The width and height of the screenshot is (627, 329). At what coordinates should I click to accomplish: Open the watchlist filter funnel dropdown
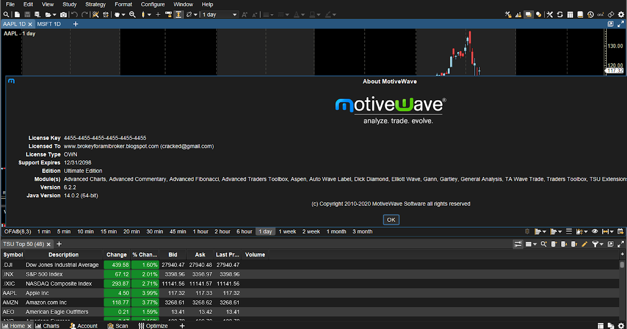pyautogui.click(x=601, y=244)
